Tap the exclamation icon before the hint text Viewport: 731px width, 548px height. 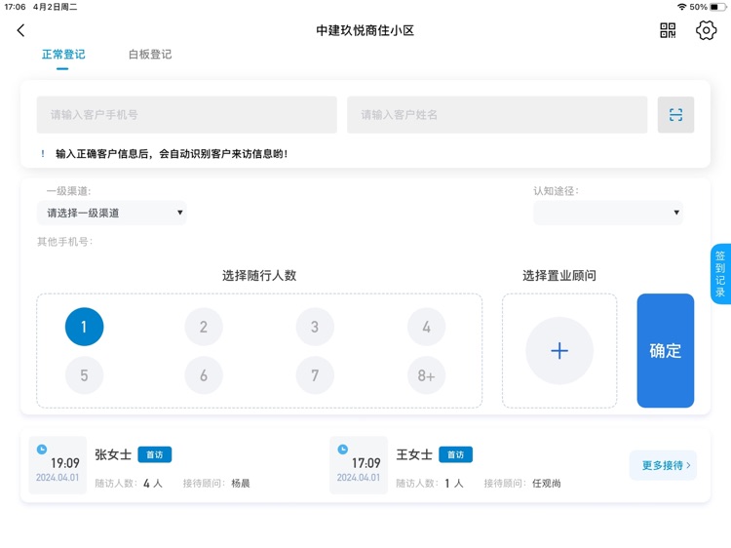[x=43, y=153]
